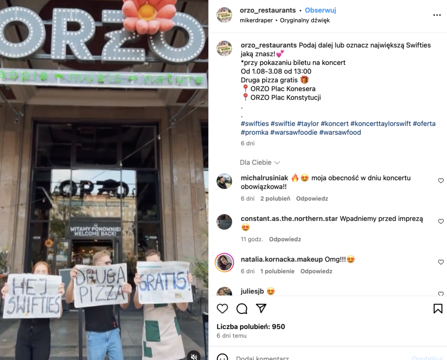
Task: Like constant.as.the.northern.star's comment heart
Action: [441, 222]
